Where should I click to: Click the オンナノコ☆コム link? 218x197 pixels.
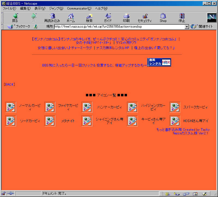tap(104, 39)
